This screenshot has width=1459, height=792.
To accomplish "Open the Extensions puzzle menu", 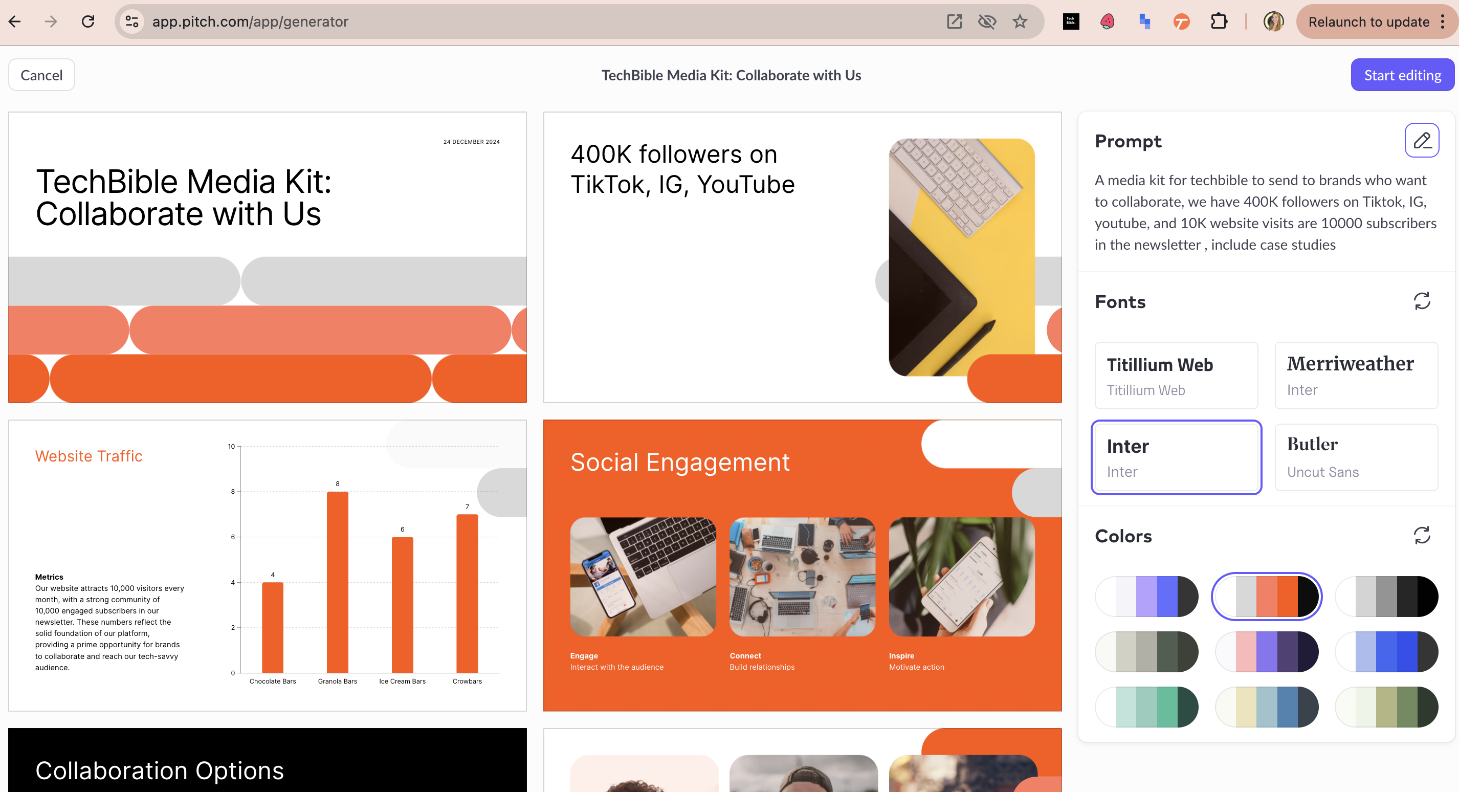I will point(1219,21).
